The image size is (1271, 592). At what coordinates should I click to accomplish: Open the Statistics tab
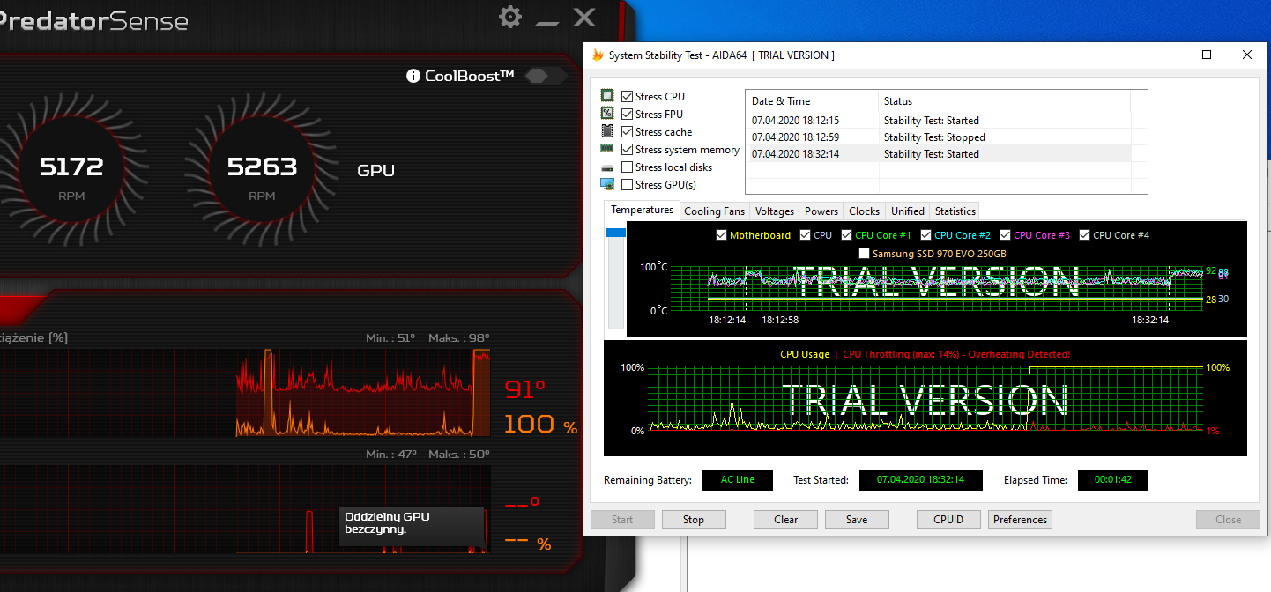[955, 211]
